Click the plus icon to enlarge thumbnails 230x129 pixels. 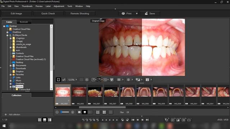point(73,112)
